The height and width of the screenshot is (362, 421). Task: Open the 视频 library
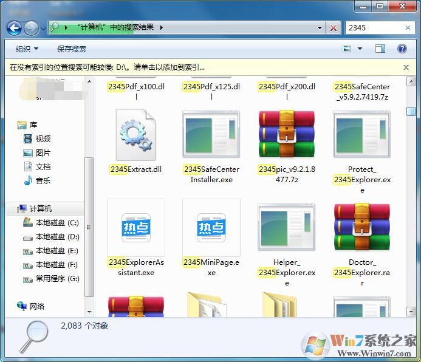(37, 138)
